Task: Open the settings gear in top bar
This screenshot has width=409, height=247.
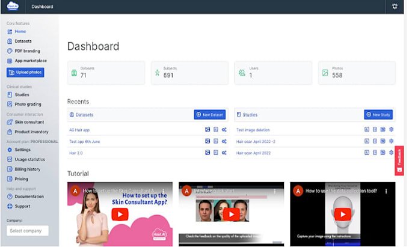Action: tap(395, 6)
